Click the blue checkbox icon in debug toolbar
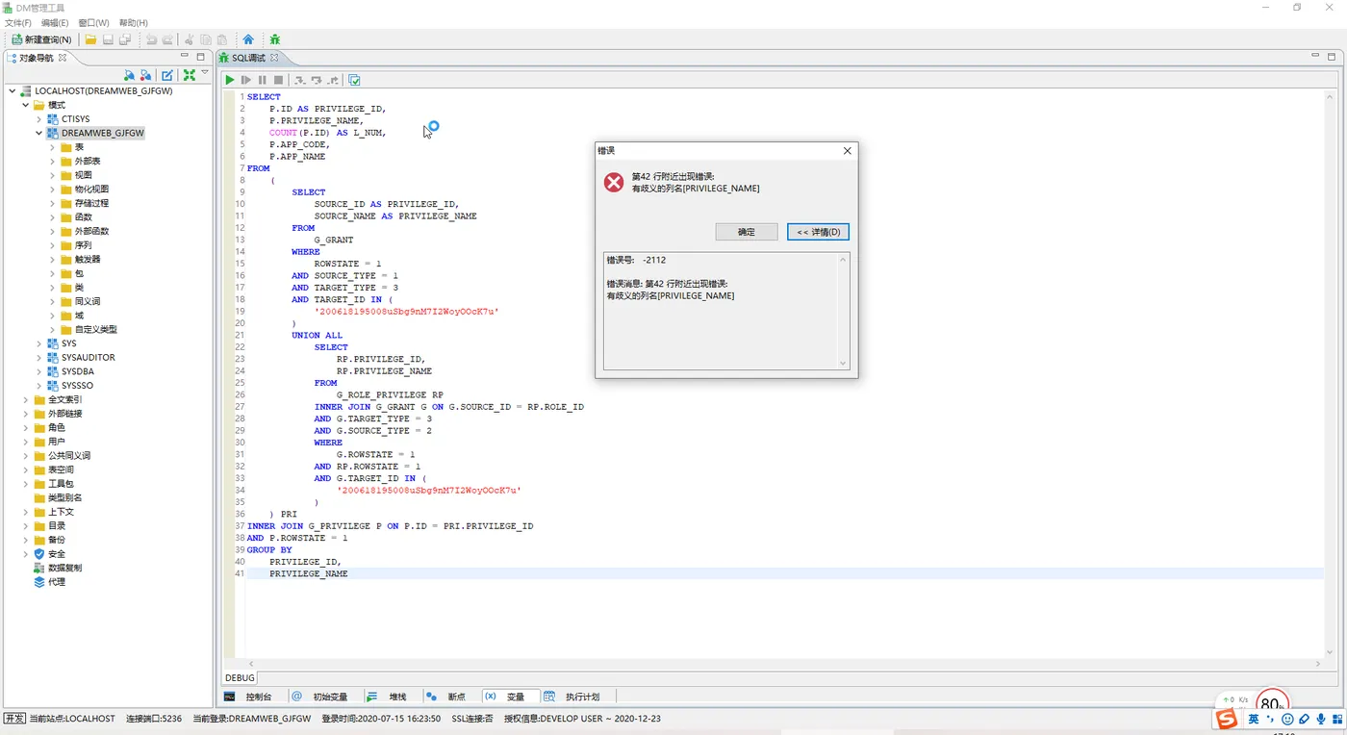Viewport: 1347px width, 735px height. (354, 80)
